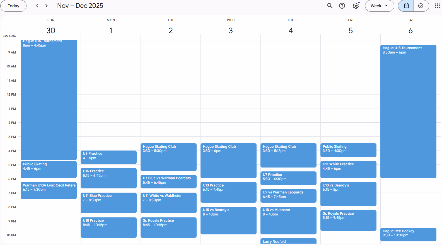The width and height of the screenshot is (442, 245).
Task: Open the settings gear menu
Action: (356, 6)
